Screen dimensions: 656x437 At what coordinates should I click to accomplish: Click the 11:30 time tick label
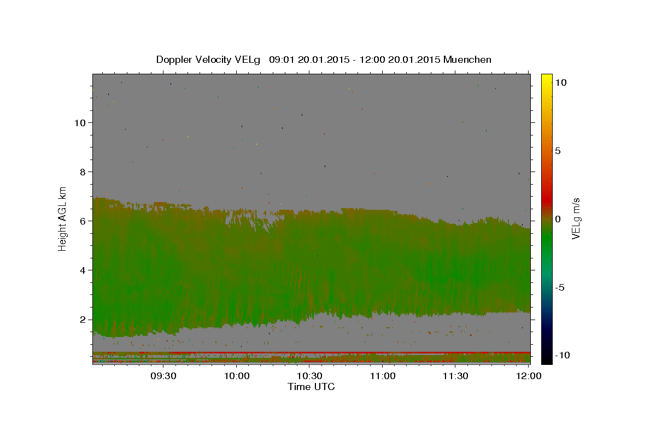click(455, 376)
